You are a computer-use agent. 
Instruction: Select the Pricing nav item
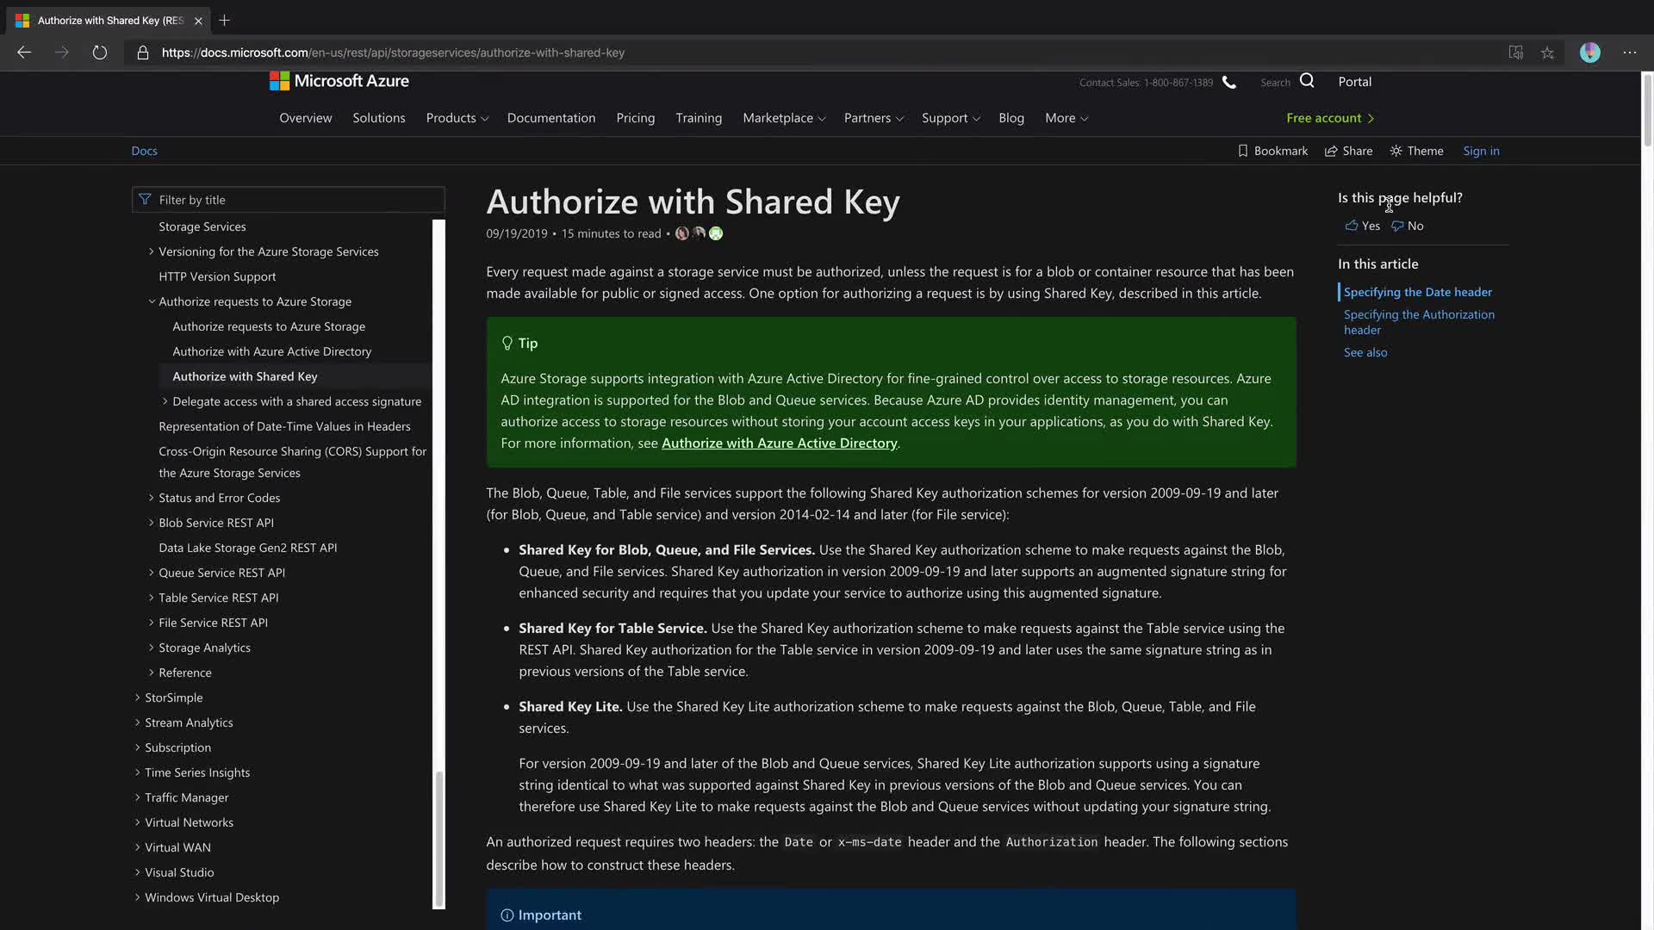click(635, 118)
